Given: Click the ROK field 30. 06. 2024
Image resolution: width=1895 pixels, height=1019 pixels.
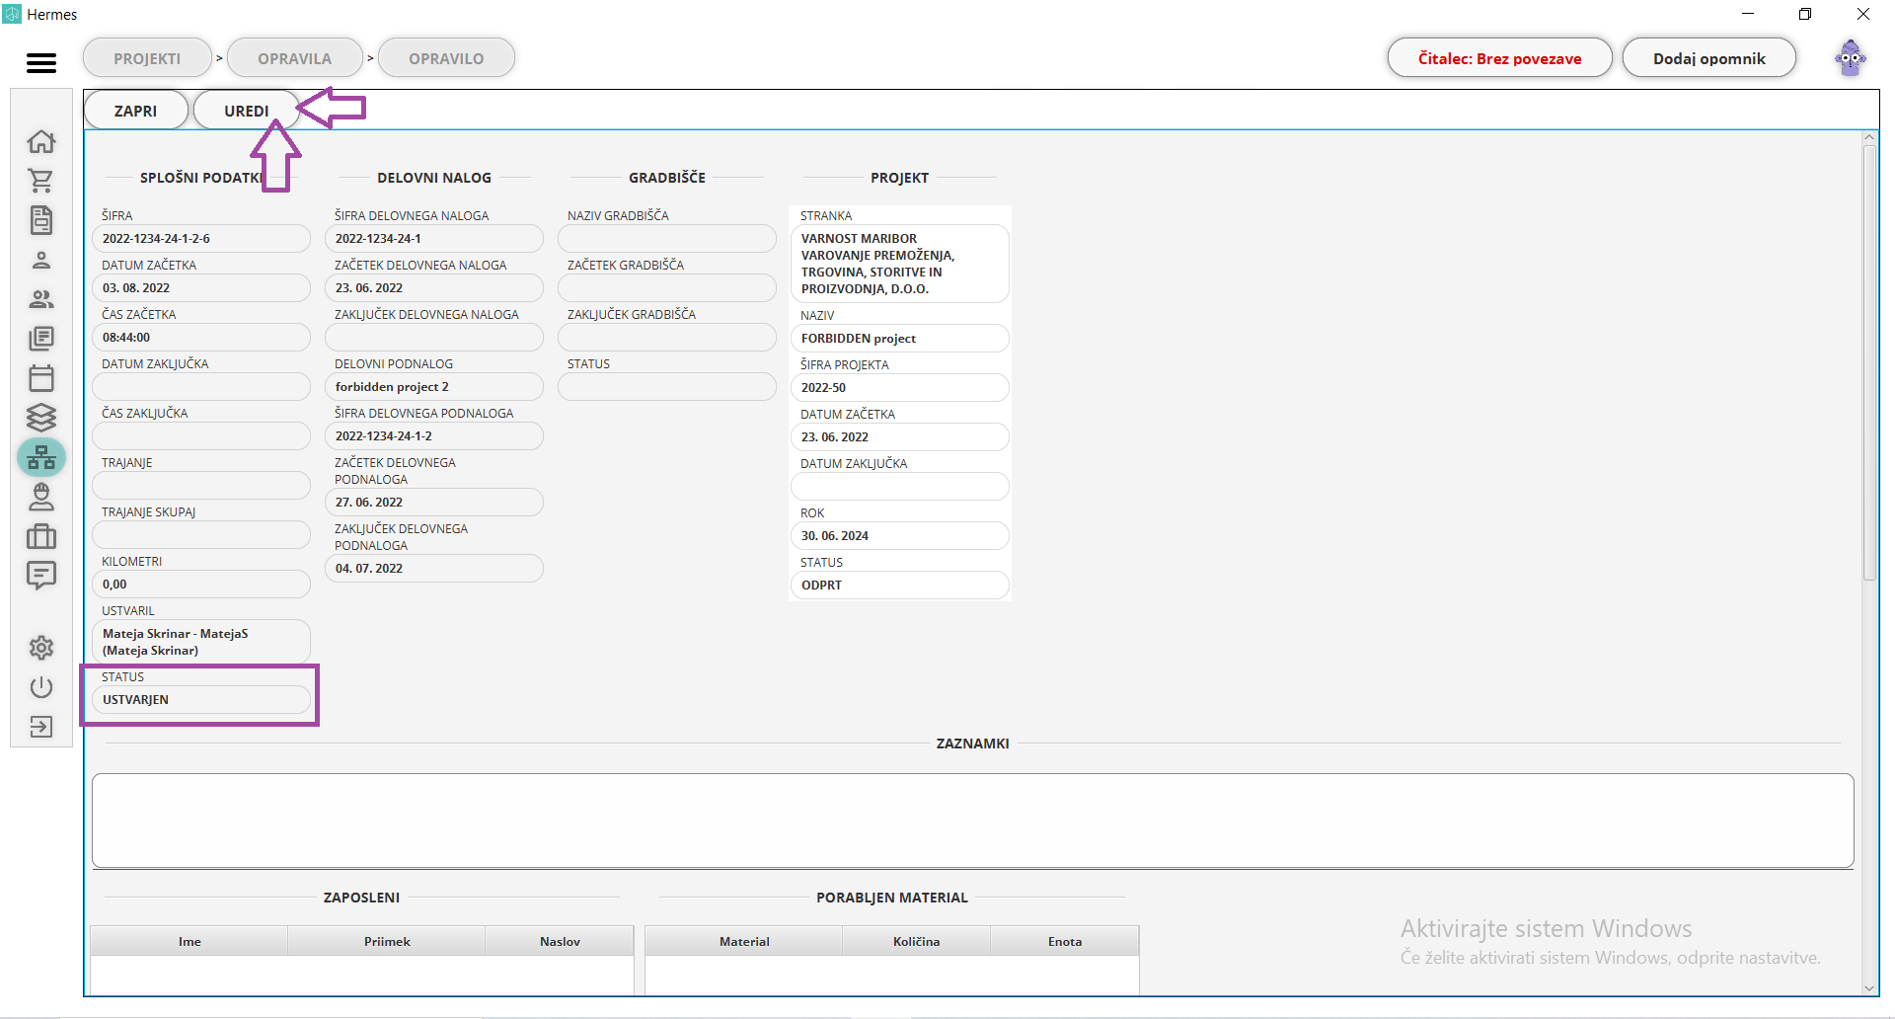Looking at the screenshot, I should click(x=900, y=536).
